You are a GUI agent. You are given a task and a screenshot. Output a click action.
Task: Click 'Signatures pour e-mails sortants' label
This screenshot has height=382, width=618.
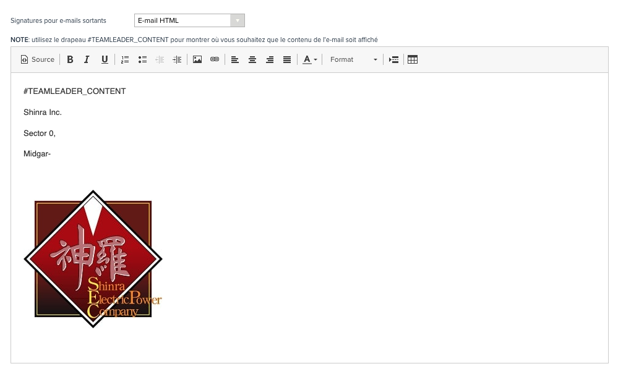click(x=58, y=20)
